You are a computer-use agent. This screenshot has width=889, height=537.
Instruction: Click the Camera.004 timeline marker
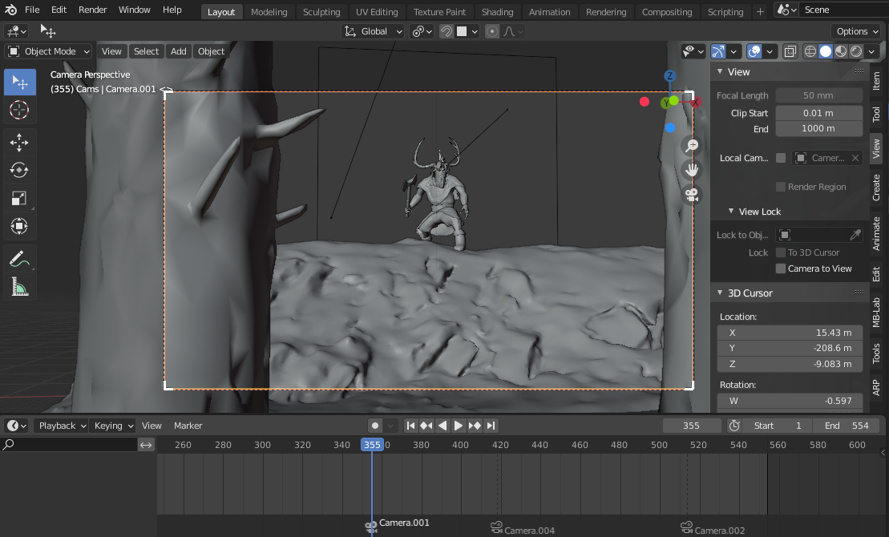pyautogui.click(x=497, y=527)
